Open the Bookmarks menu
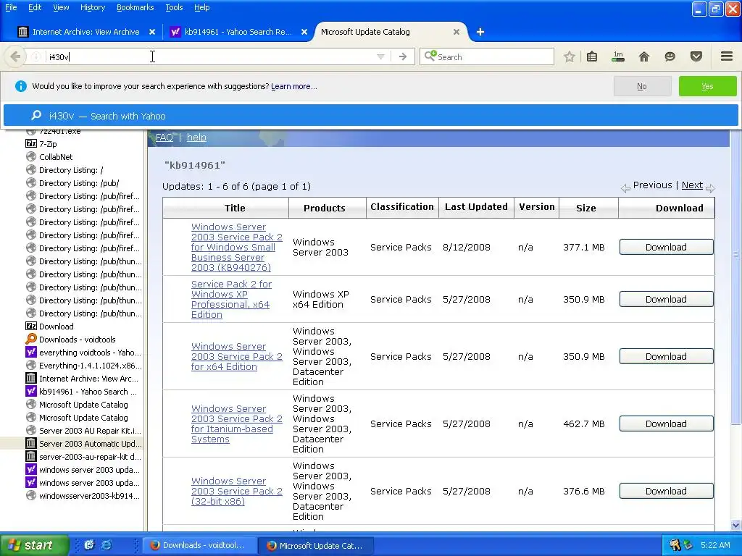The width and height of the screenshot is (742, 556). coord(136,7)
